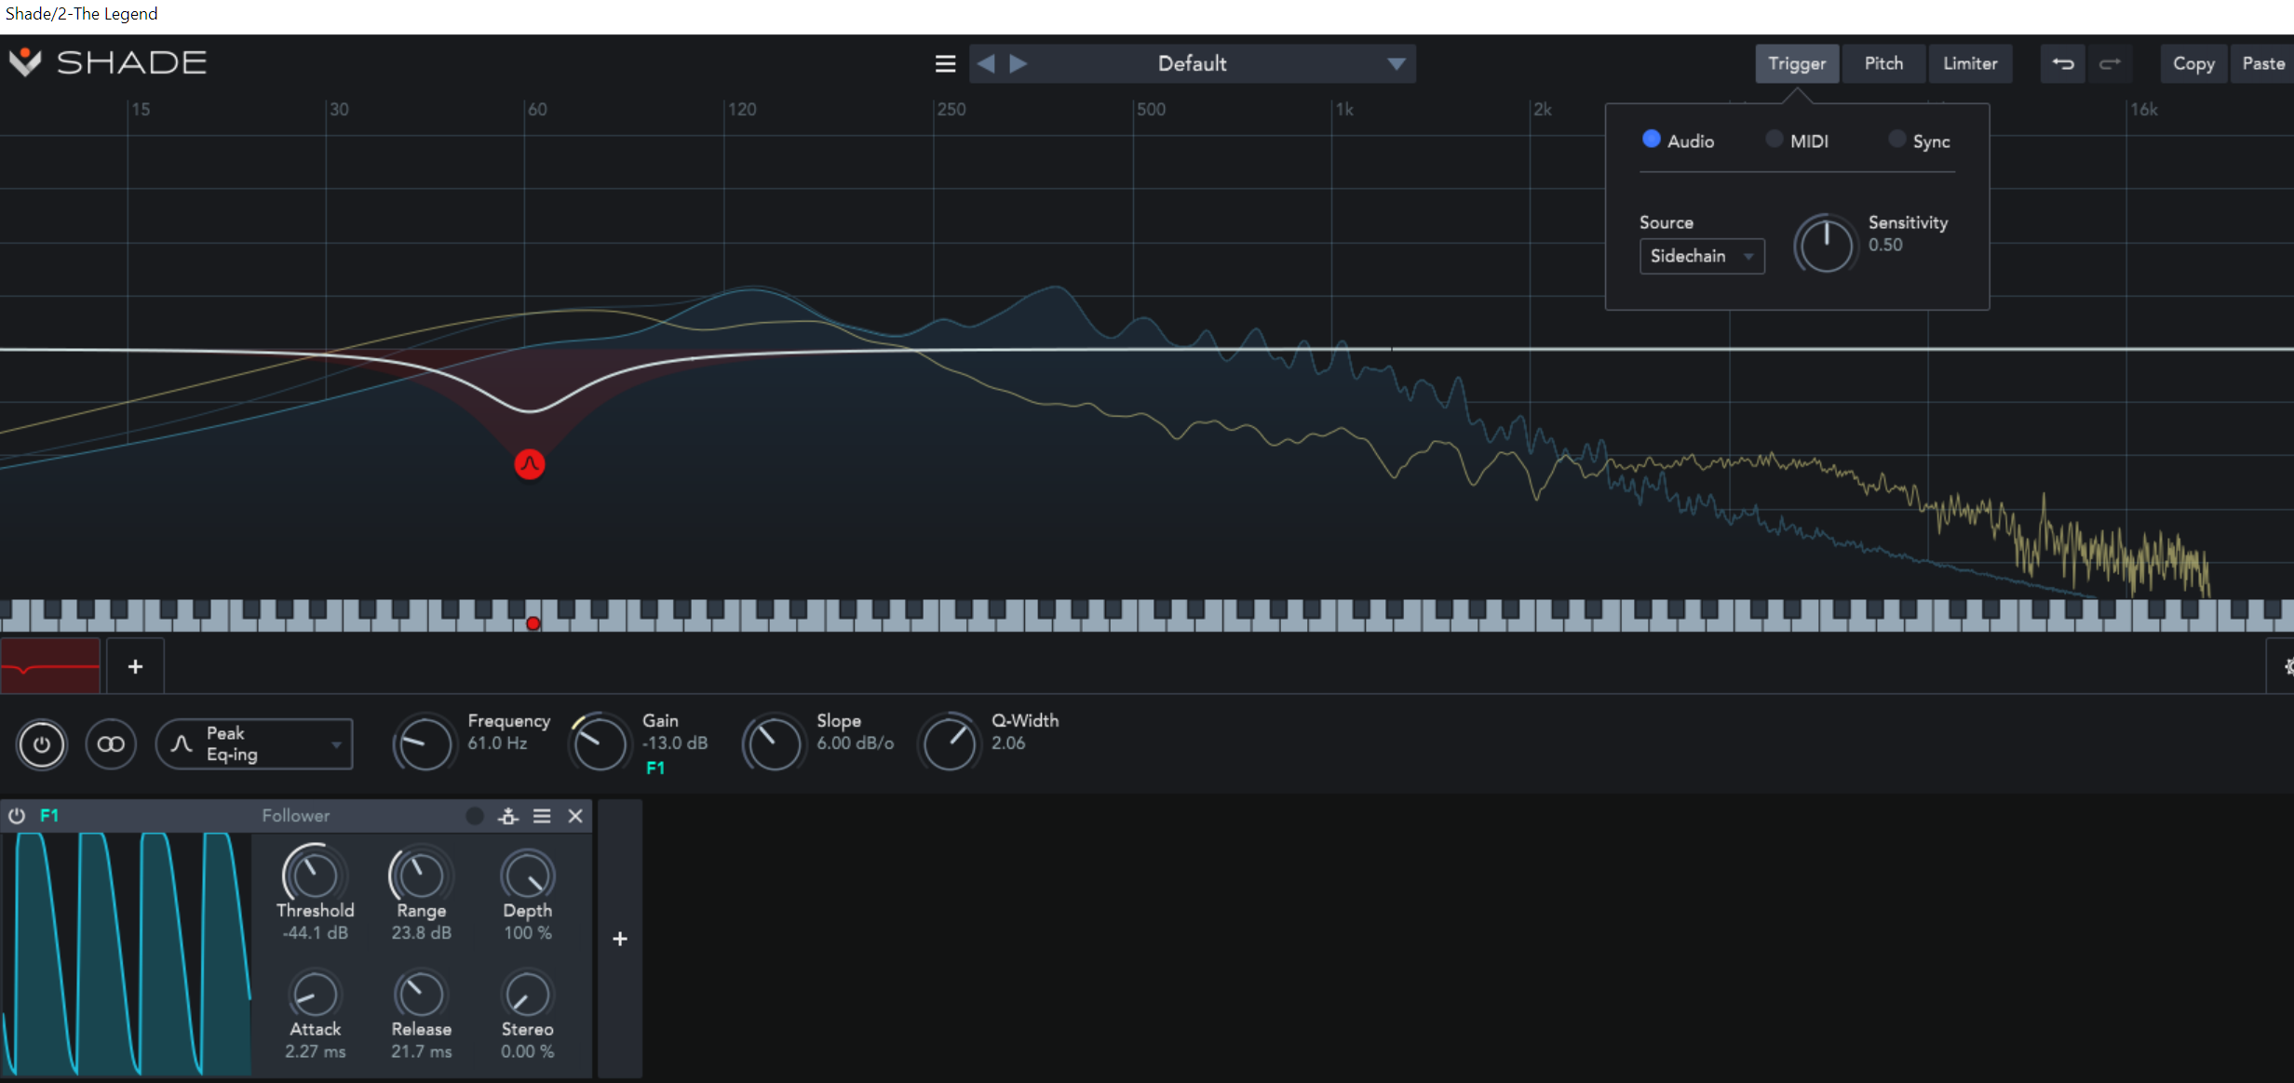The image size is (2294, 1083).
Task: Click the redo arrow icon
Action: (2111, 63)
